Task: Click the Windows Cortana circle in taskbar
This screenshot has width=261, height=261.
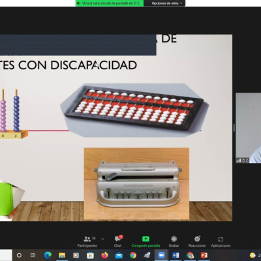Action: click(x=19, y=255)
